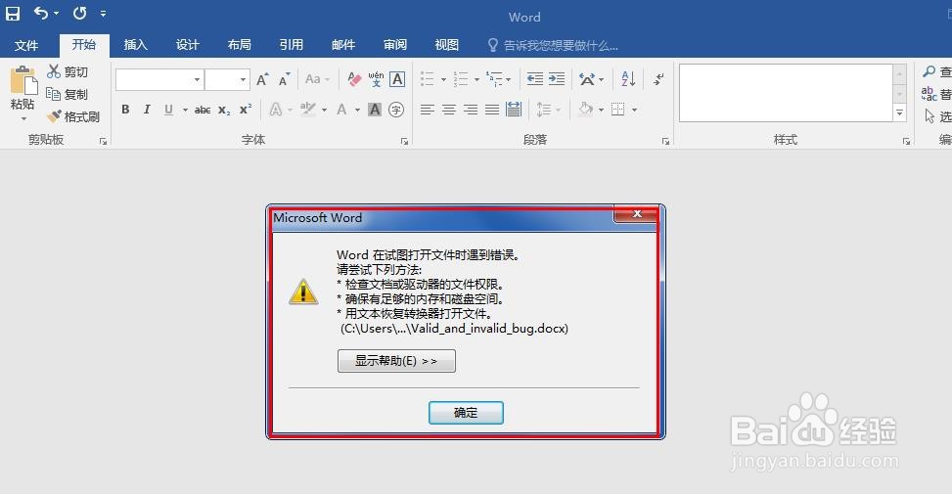Click the Phonetic Guide (wén) icon

click(x=376, y=79)
